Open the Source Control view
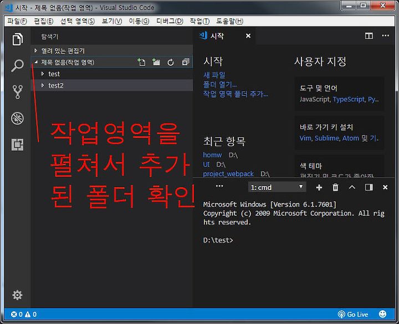The image size is (399, 324). click(17, 92)
